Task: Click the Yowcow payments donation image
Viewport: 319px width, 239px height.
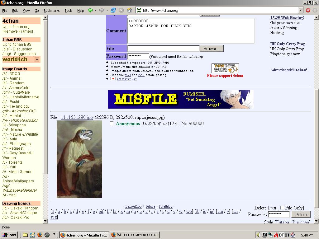Action: 225,68
